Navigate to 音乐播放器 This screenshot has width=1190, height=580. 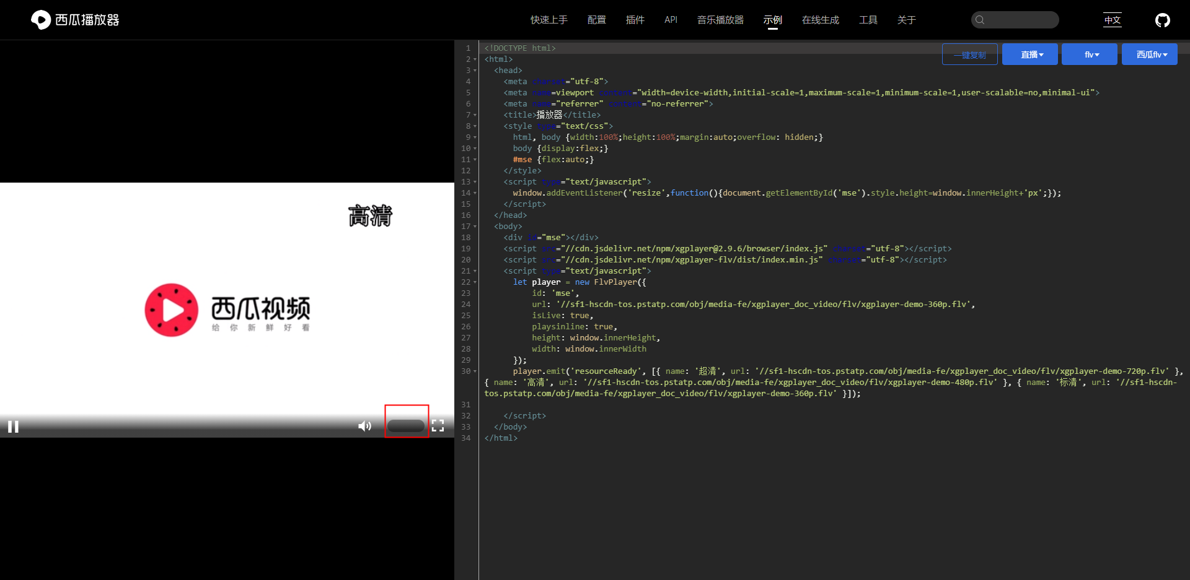(x=720, y=20)
